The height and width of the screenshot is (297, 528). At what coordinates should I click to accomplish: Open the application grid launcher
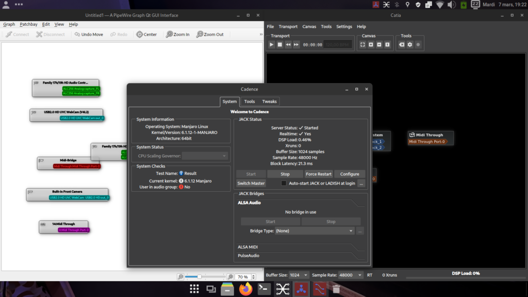(194, 289)
